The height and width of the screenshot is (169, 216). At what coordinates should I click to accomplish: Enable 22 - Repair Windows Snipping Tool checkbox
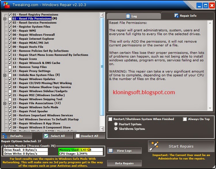10,99
